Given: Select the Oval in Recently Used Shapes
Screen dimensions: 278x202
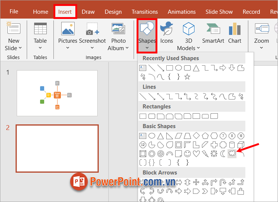Looking at the screenshot, I should (179, 68).
